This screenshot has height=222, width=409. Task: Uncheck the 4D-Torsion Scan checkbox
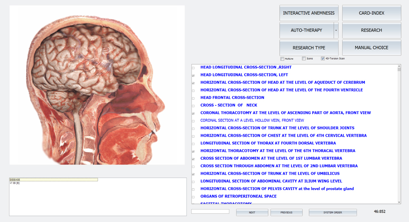pos(323,59)
